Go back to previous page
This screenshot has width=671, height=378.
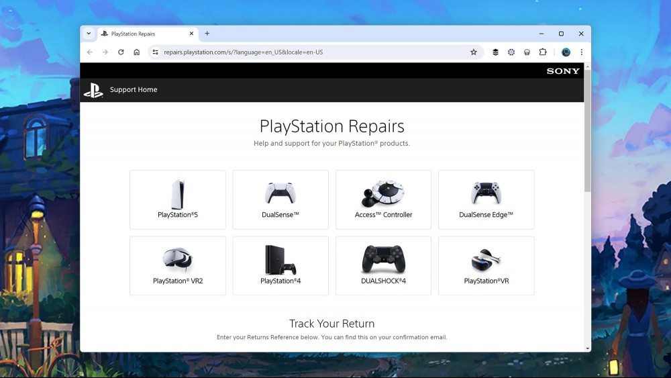90,52
